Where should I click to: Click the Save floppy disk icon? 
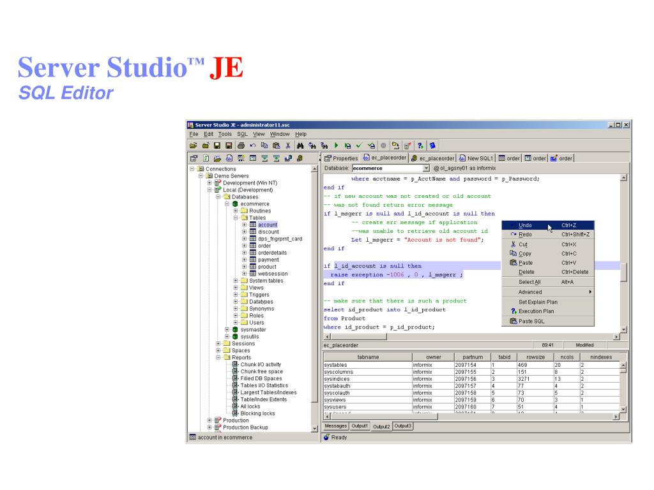pyautogui.click(x=217, y=146)
